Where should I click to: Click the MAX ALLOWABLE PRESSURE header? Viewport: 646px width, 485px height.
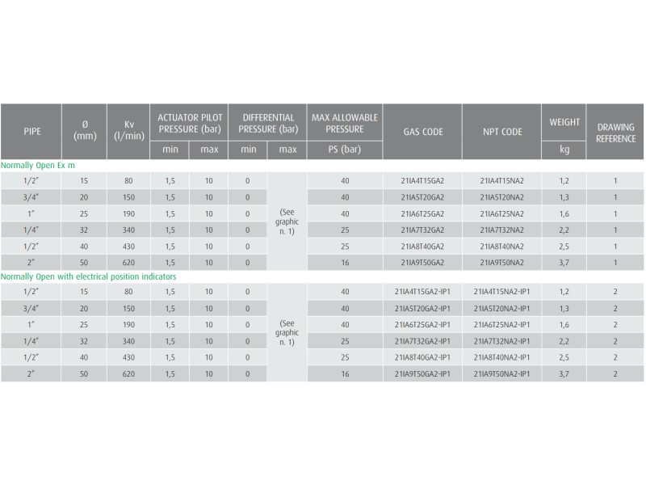pos(345,123)
